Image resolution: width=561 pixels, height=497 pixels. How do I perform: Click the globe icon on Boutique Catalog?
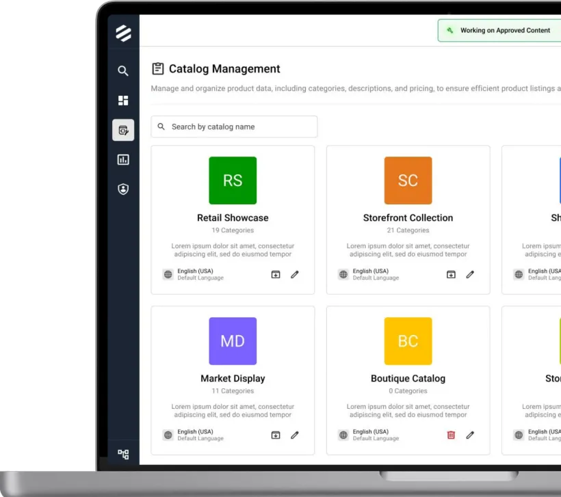point(343,435)
